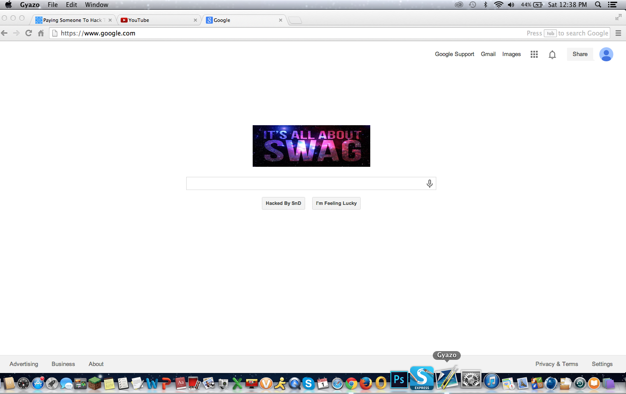This screenshot has width=626, height=394.
Task: Launch iBooks from the dock
Action: coord(594,383)
